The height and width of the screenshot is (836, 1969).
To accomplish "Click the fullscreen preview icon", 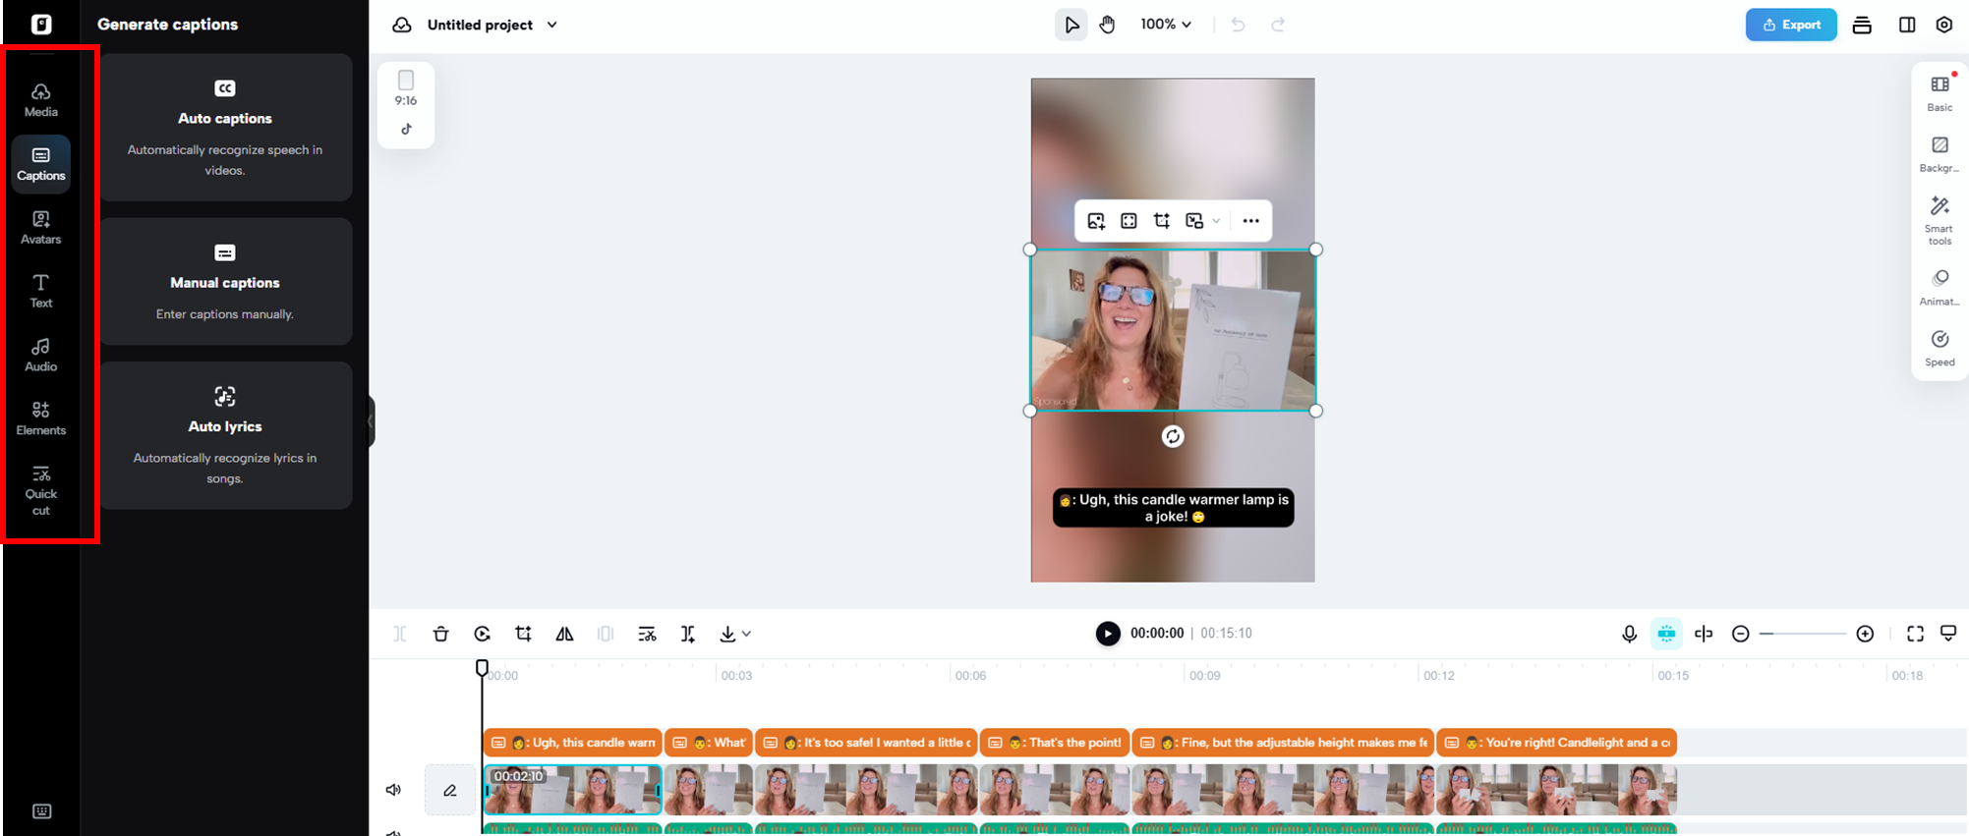I will pos(1914,634).
